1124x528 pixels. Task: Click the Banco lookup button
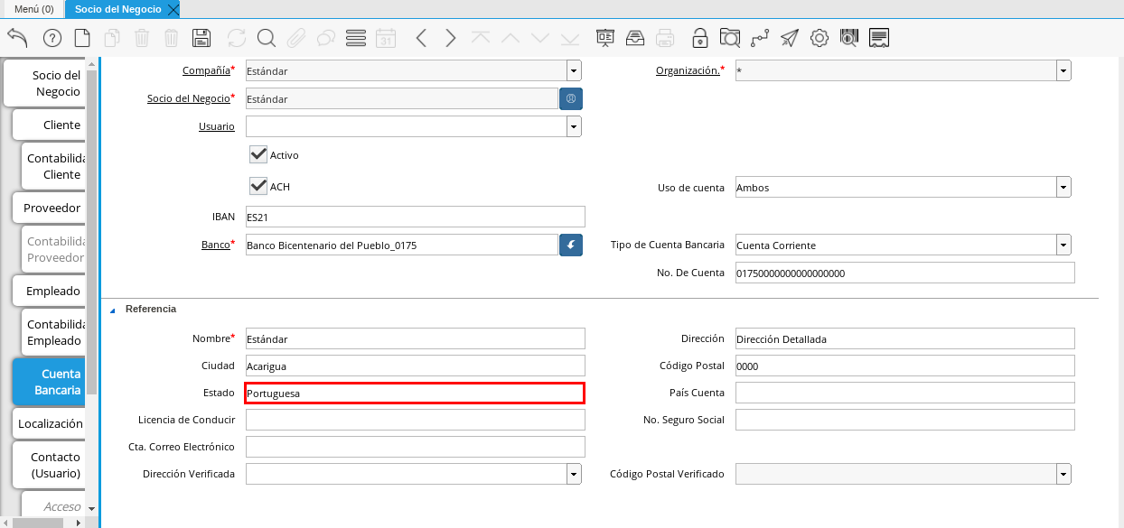click(x=570, y=245)
